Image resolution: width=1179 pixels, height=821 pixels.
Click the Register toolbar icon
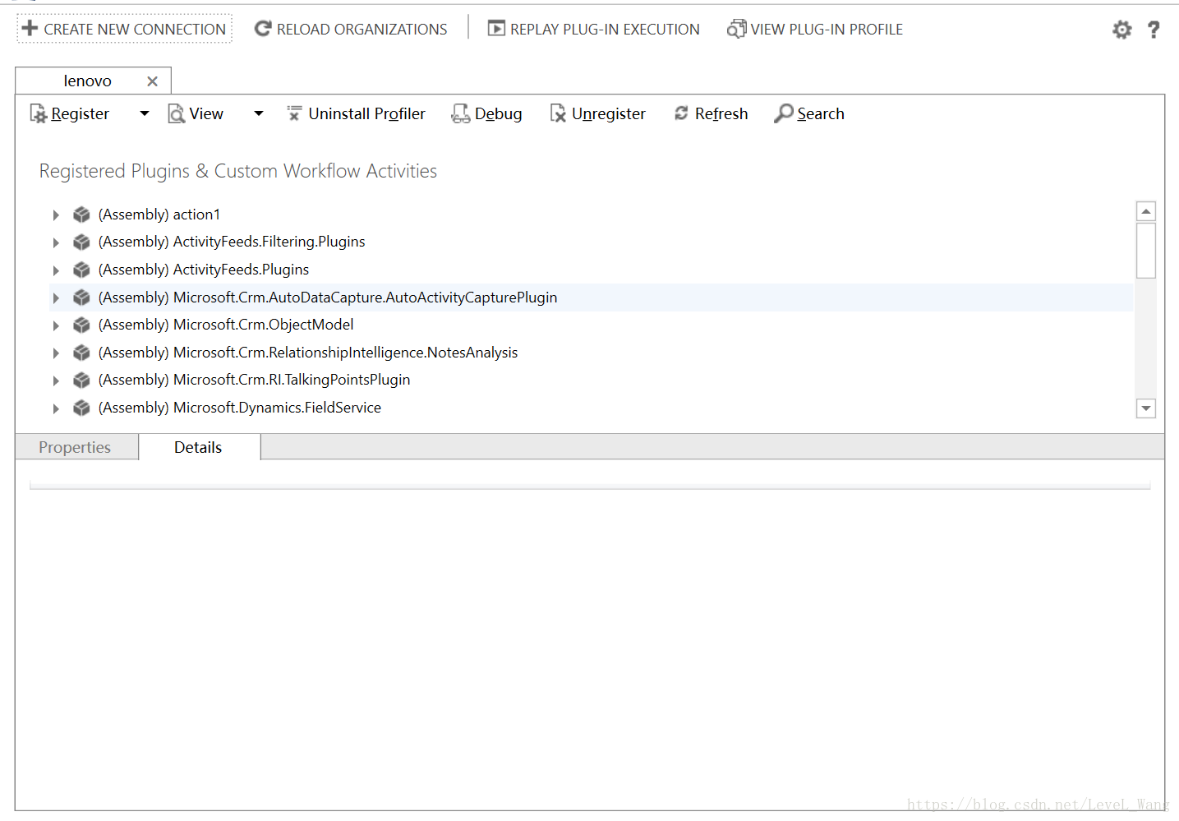[39, 113]
